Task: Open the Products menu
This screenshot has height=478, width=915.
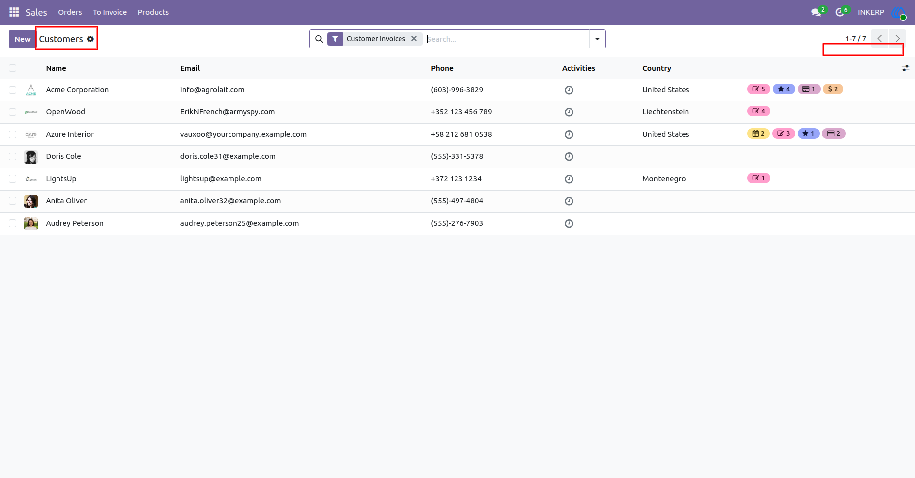Action: 153,12
